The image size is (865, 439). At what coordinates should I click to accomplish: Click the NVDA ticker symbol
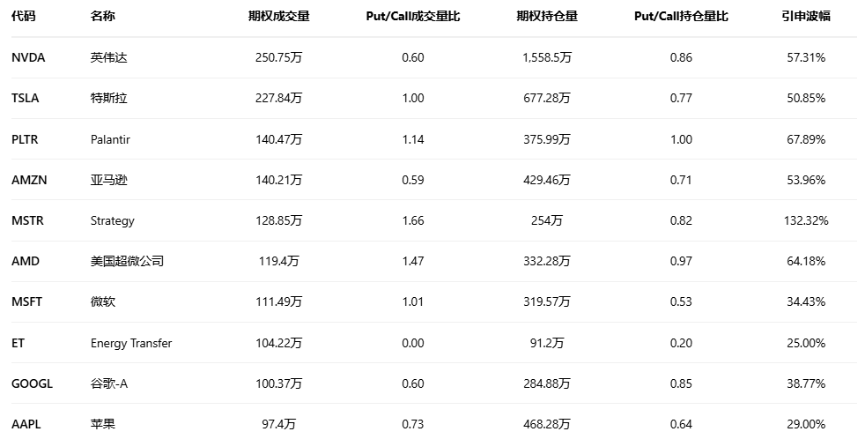point(28,57)
